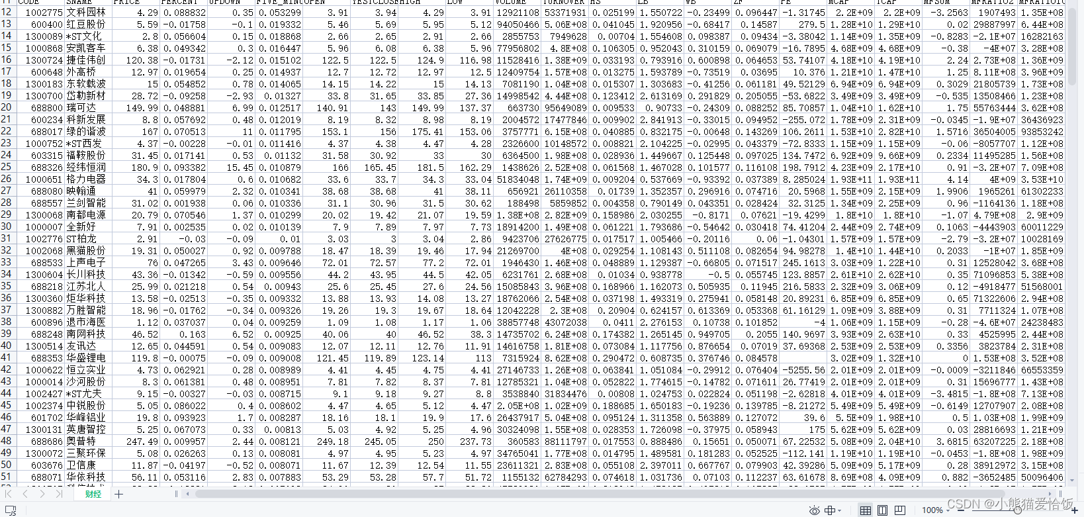1084x517 pixels.
Task: Select cell containing 奥普特
Action: pyautogui.click(x=88, y=441)
